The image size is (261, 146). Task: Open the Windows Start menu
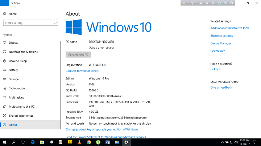click(4, 142)
